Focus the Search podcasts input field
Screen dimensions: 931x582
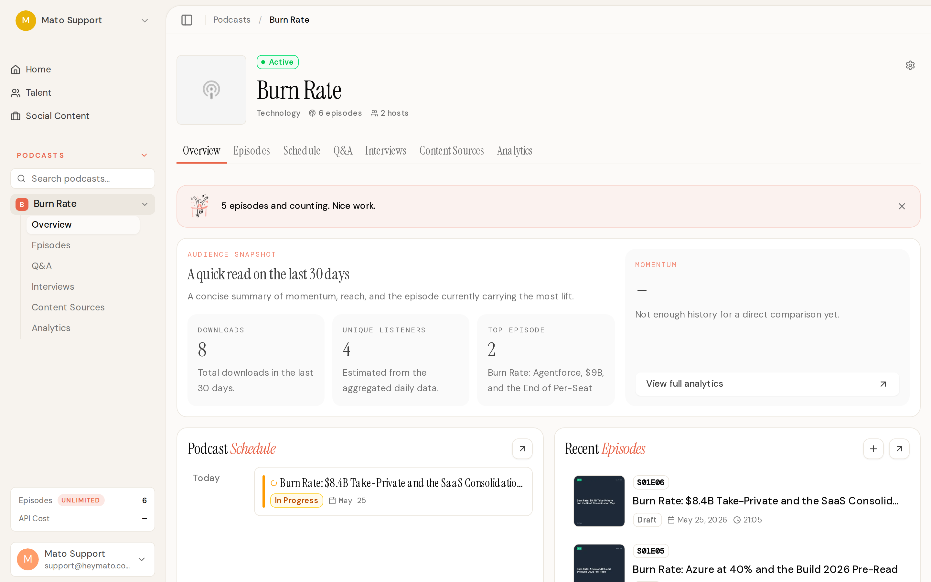tap(83, 178)
